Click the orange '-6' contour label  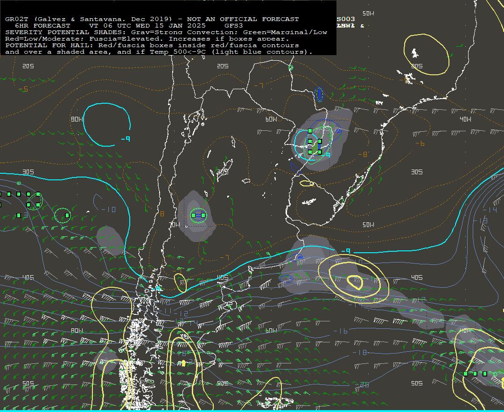[x=420, y=143]
